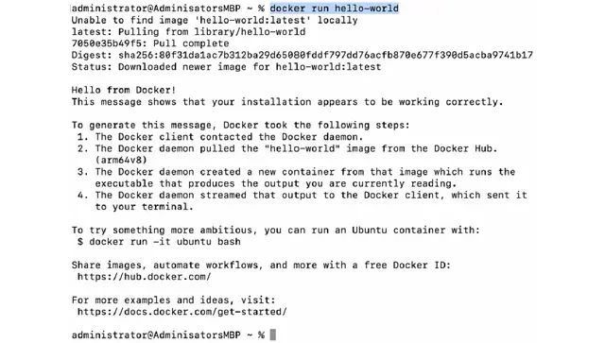Click the top administrator@AdminisatorsMBP prompt
The width and height of the screenshot is (605, 343).
(156, 9)
